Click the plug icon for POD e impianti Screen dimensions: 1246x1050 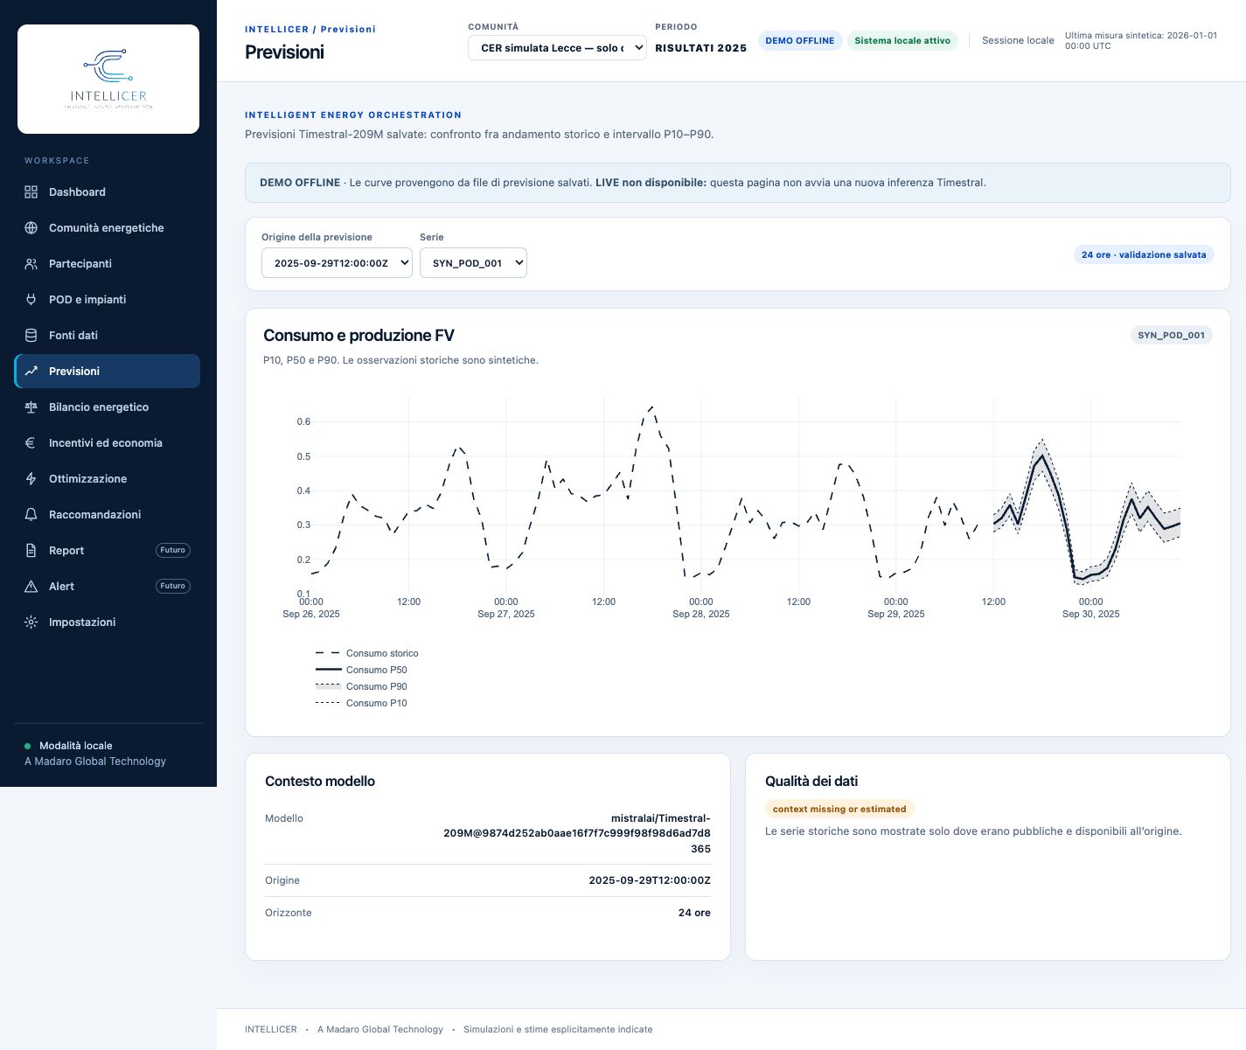coord(31,300)
